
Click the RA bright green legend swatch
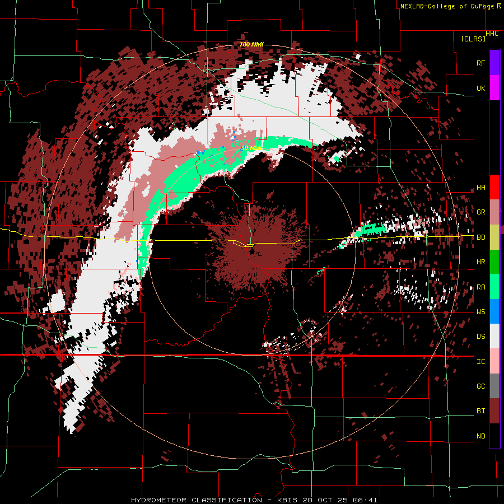click(494, 287)
